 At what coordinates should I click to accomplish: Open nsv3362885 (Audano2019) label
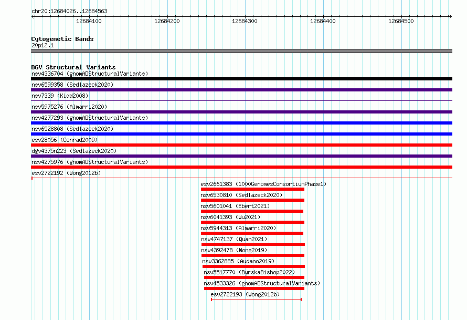[238, 261]
